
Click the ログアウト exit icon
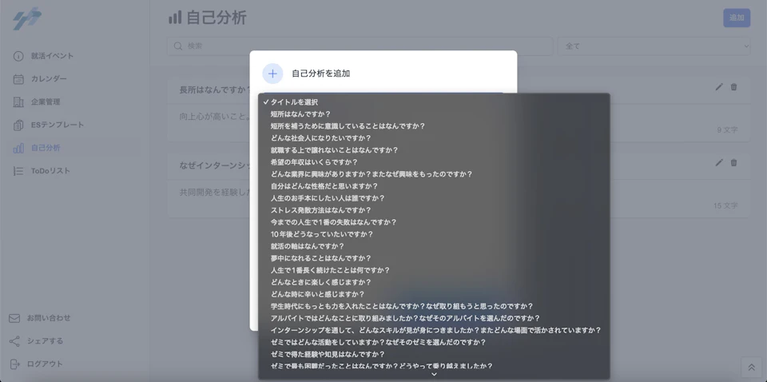14,364
